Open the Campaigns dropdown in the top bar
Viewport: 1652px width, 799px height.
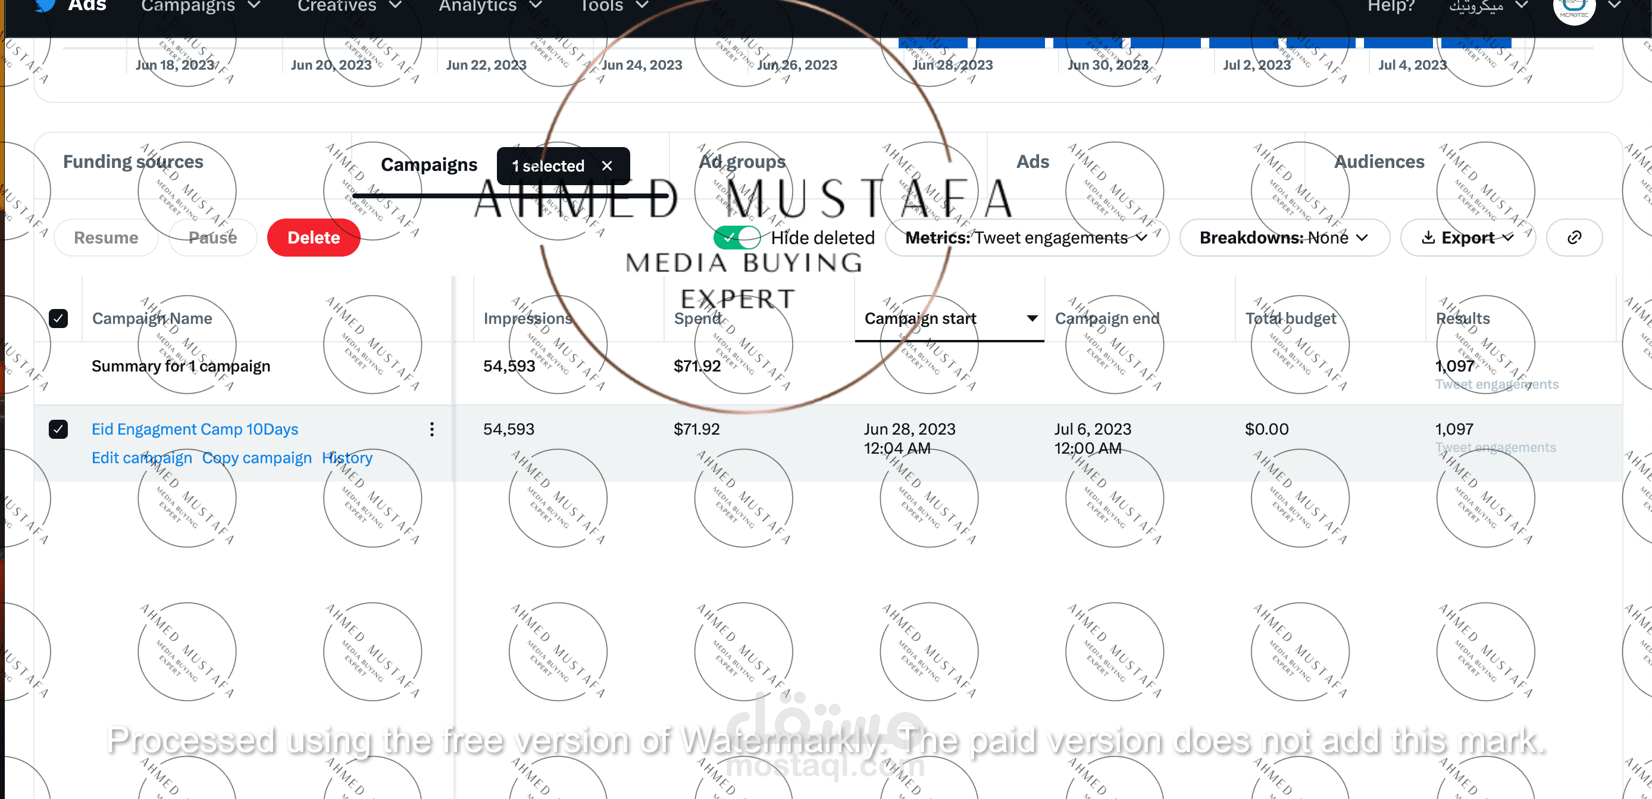[x=201, y=7]
